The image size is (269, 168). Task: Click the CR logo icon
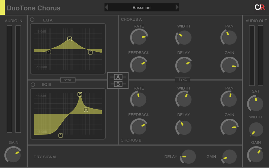tap(260, 7)
